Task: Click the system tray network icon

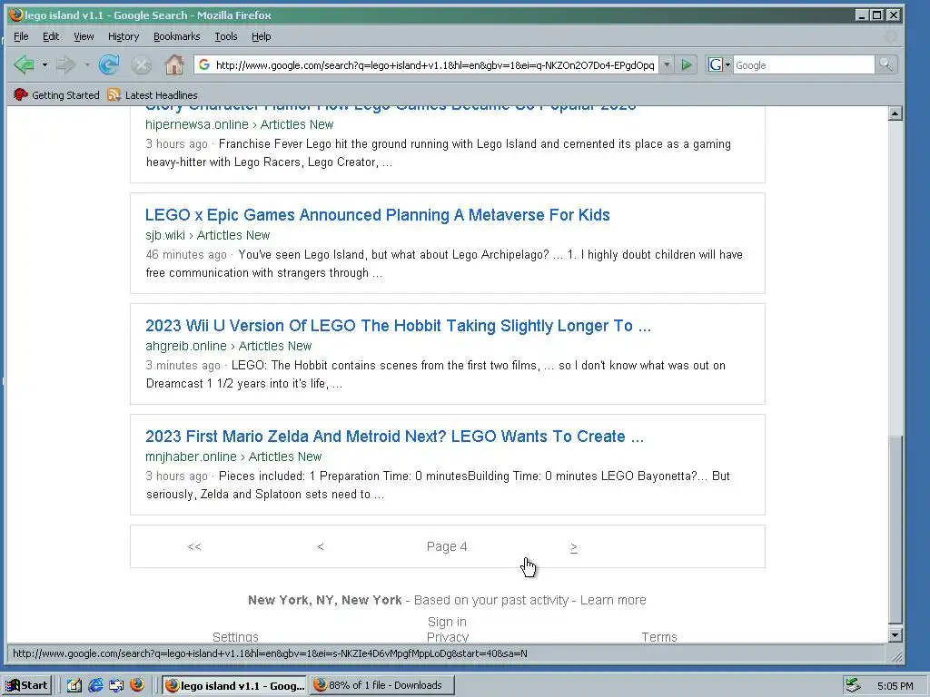Action: tap(853, 685)
